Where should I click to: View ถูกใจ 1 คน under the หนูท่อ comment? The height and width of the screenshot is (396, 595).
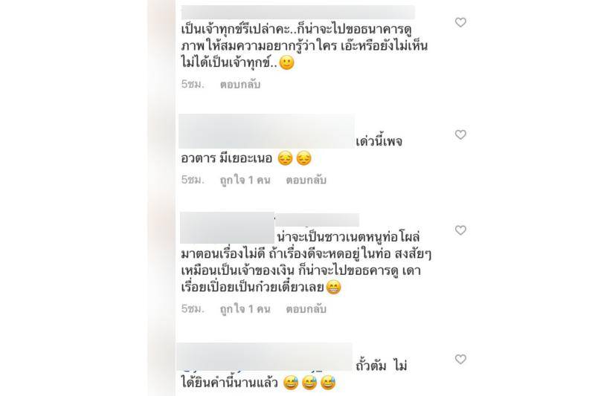coord(245,309)
